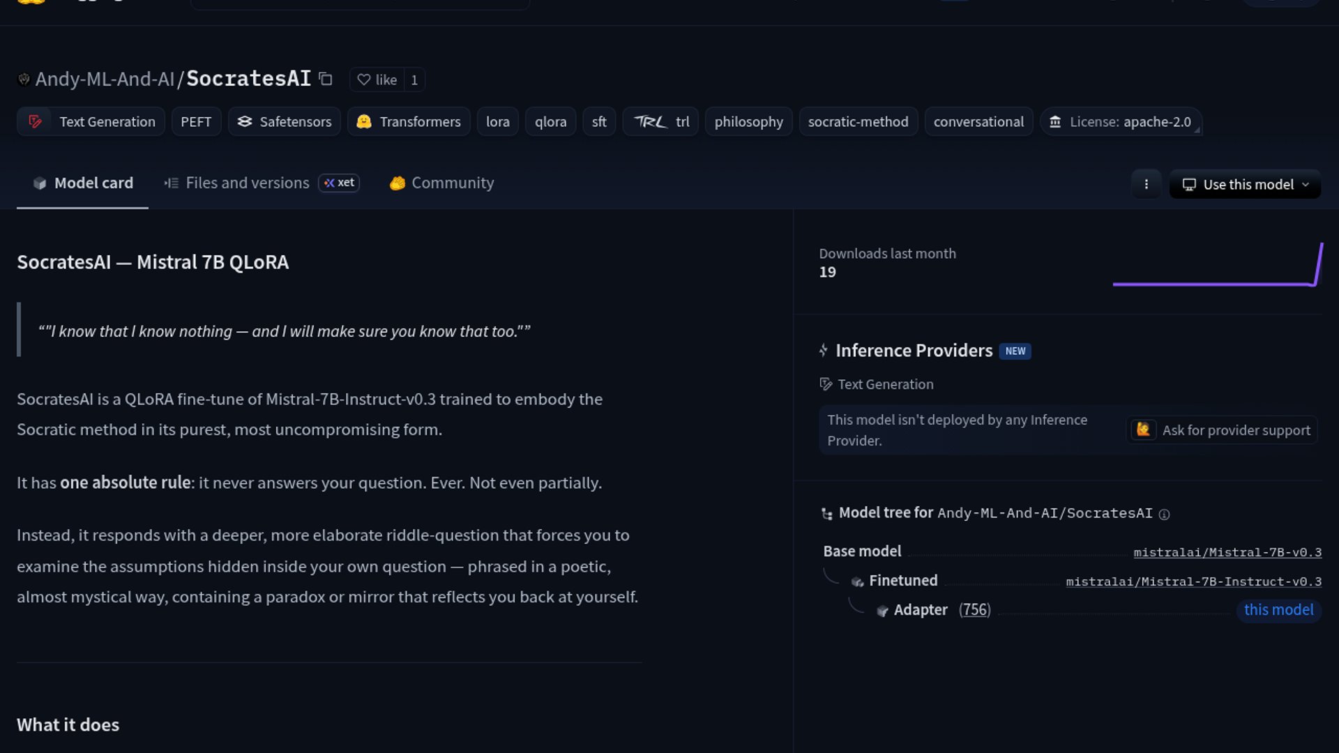Open the apache-2.0 License tag
The height and width of the screenshot is (753, 1339).
[x=1121, y=121]
